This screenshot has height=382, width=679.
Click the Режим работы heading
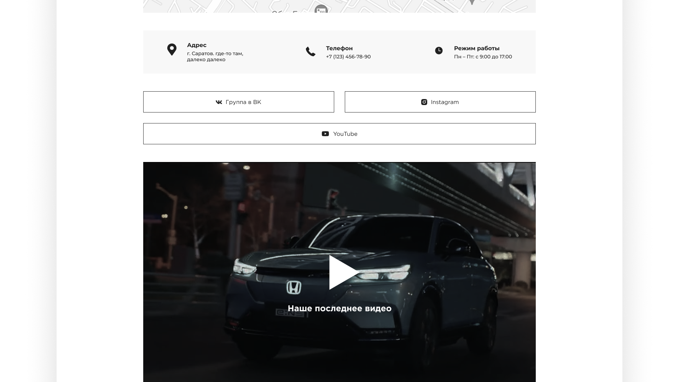[477, 48]
